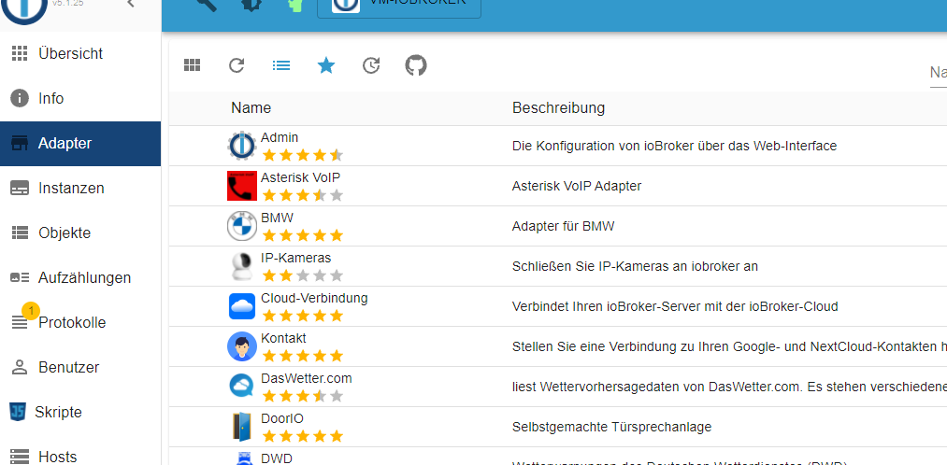The height and width of the screenshot is (465, 947).
Task: Open Aufzählungen section
Action: (80, 277)
